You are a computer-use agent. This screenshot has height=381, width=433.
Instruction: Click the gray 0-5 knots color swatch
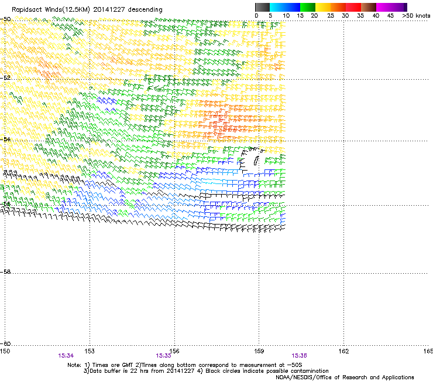point(262,7)
